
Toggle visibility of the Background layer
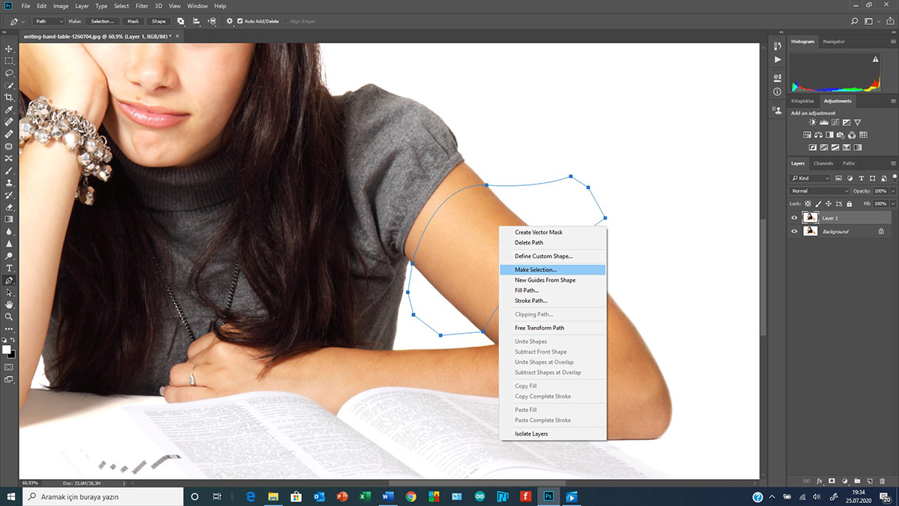[794, 232]
